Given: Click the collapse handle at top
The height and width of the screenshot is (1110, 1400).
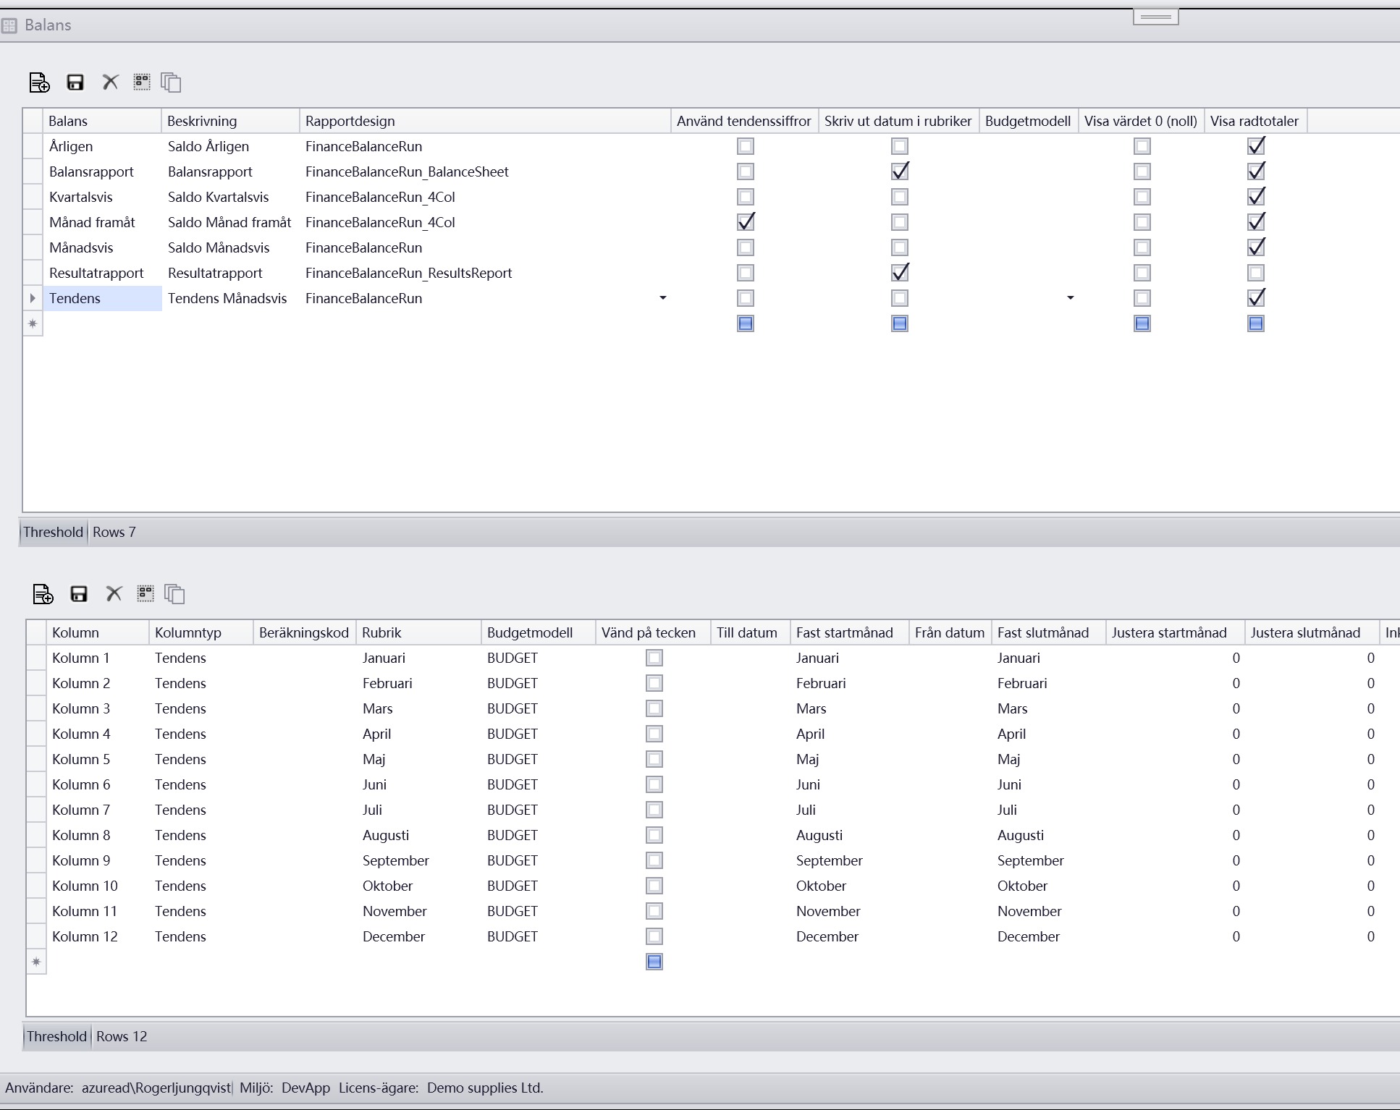Looking at the screenshot, I should [1155, 17].
